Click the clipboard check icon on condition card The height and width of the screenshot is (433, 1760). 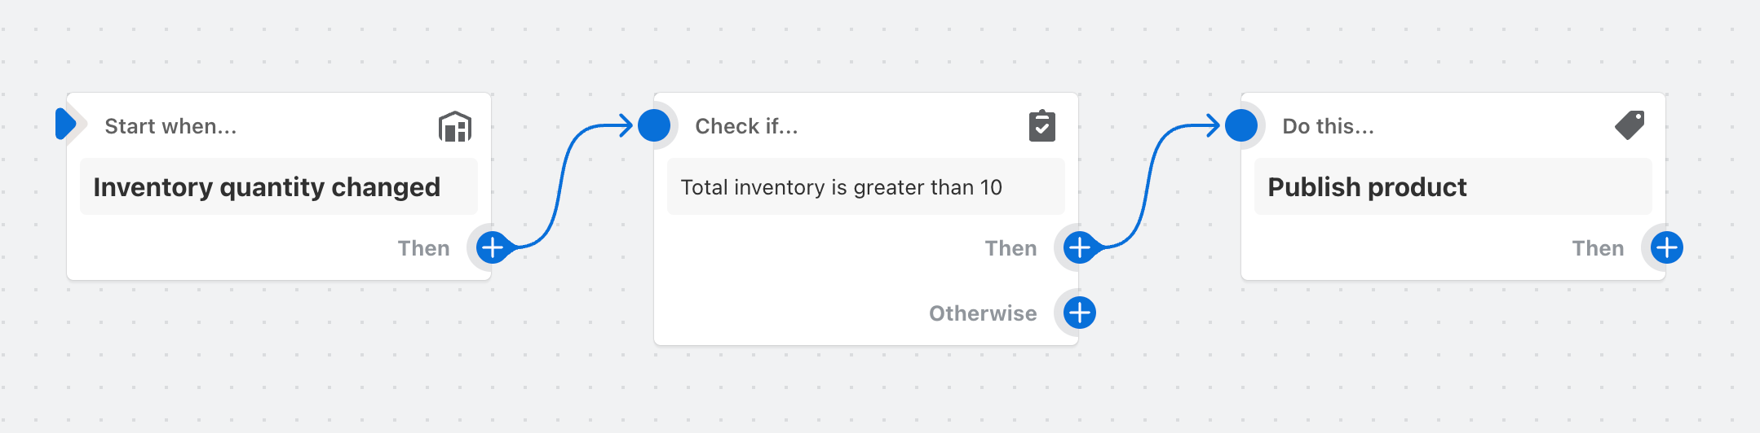tap(1042, 126)
